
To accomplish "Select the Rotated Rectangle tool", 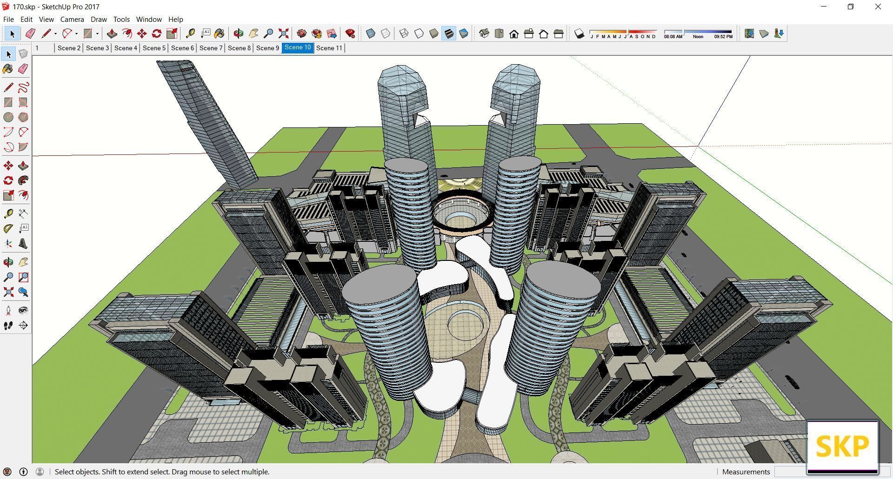I will click(x=23, y=102).
